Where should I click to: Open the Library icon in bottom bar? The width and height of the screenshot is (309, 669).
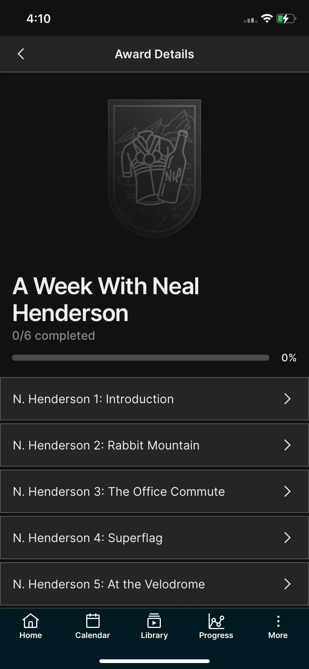(154, 621)
